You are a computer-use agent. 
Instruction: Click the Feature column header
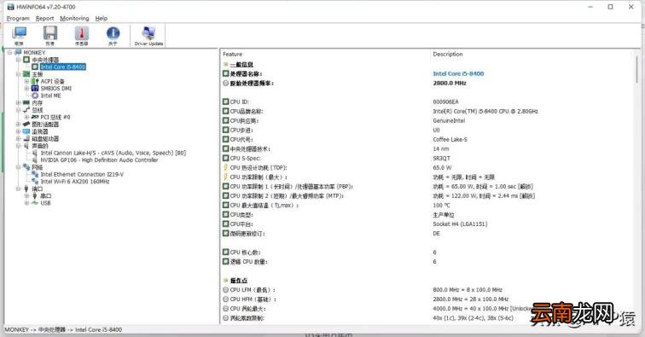pyautogui.click(x=232, y=55)
